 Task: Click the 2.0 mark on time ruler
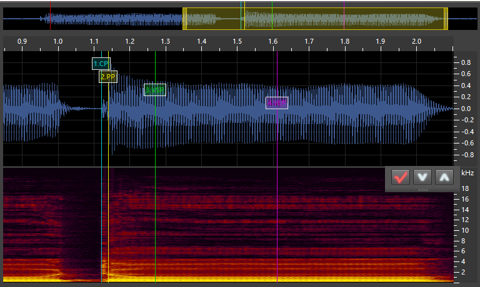tap(417, 41)
